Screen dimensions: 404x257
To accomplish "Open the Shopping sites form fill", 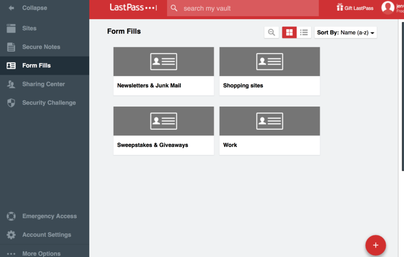I will 270,71.
